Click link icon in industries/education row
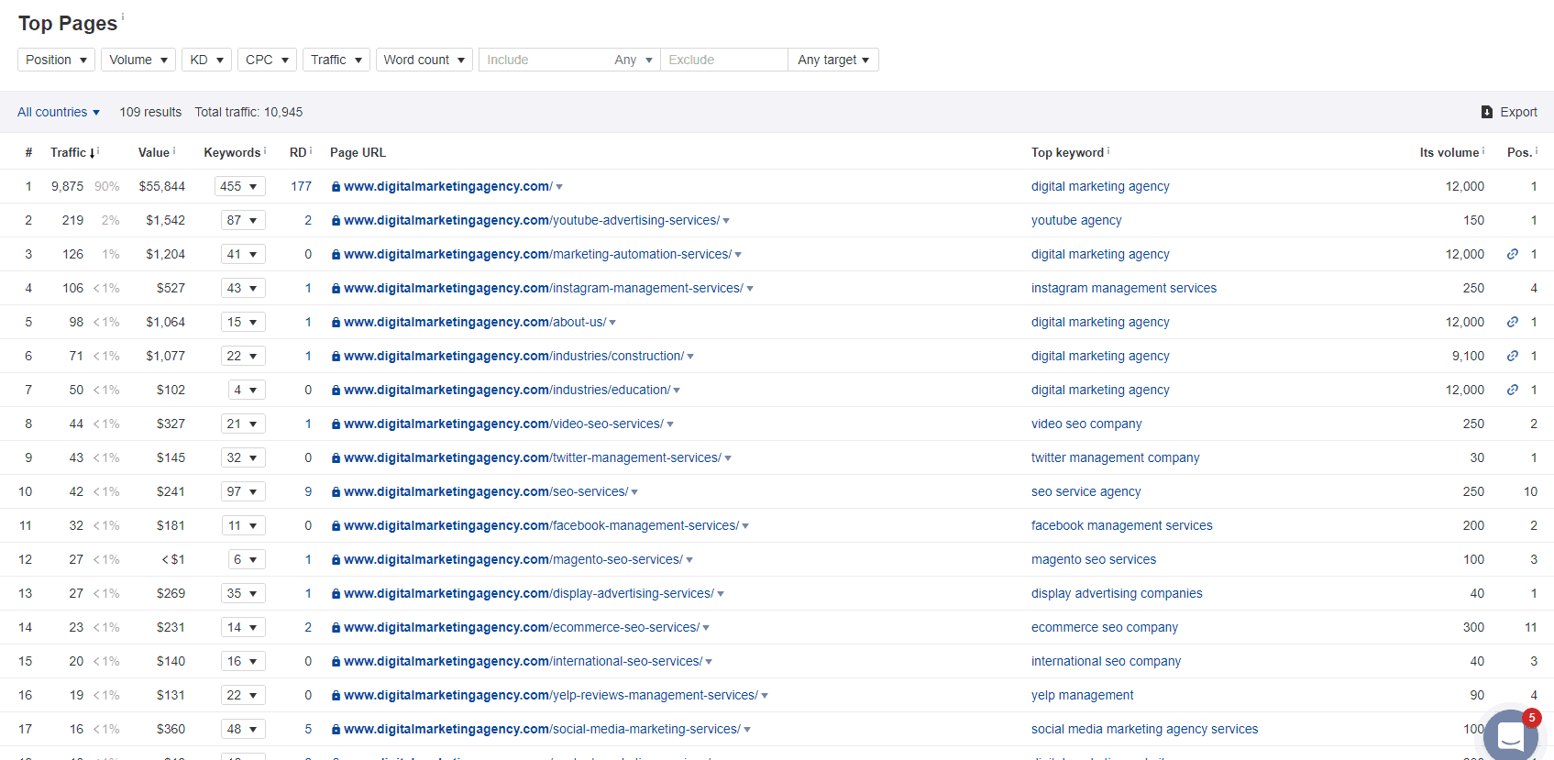Image resolution: width=1554 pixels, height=760 pixels. tap(1513, 390)
